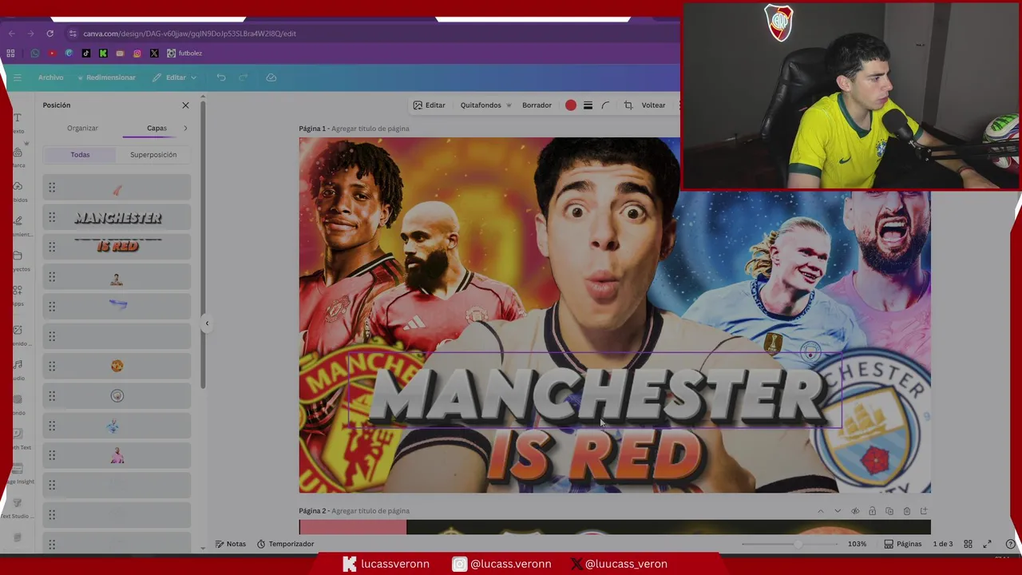Open the Archivo menu
Viewport: 1022px width, 575px height.
(x=50, y=77)
